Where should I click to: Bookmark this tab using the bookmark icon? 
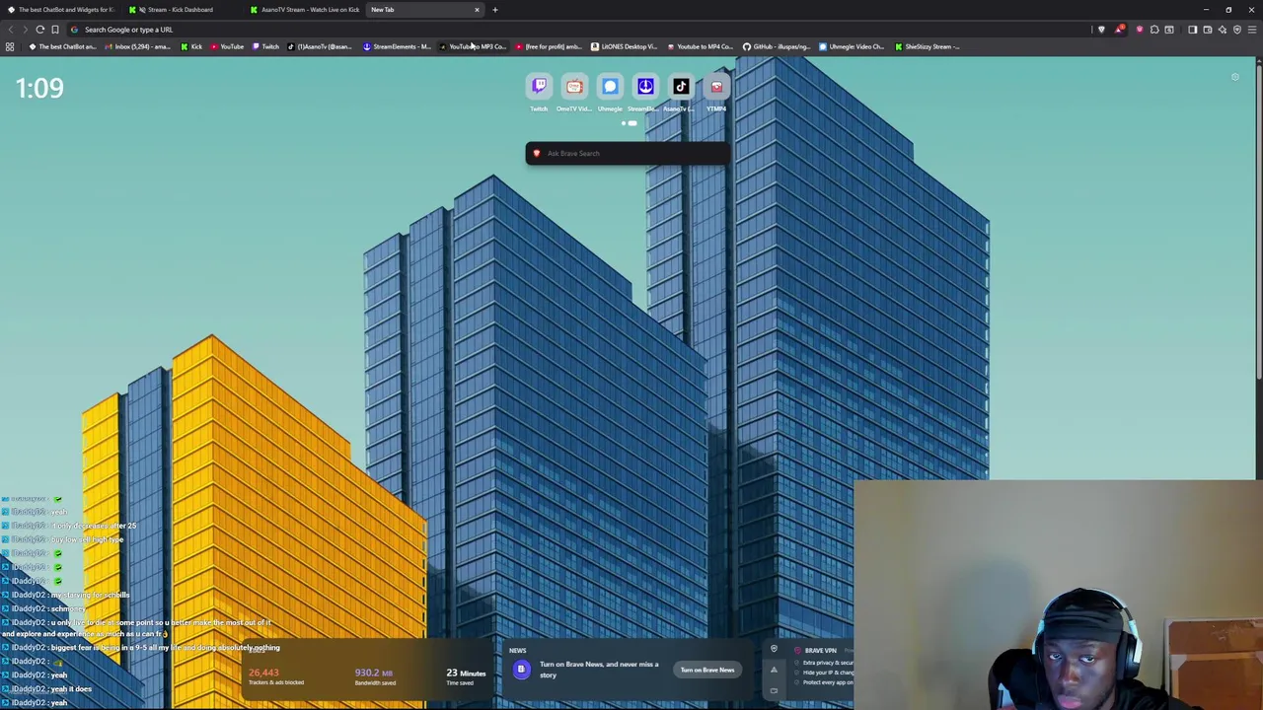point(55,30)
